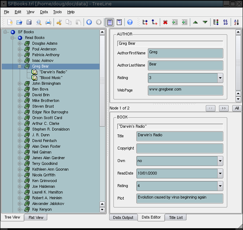Click the gray Forward arrow icon
The image size is (243, 230).
tap(99, 22)
